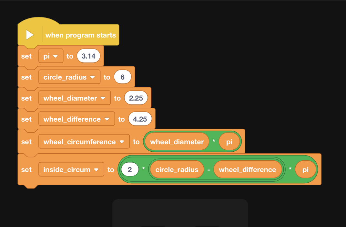Screen dimensions: 346x227
Task: Select the wheel_difference reporter in subtraction block
Action: 248,169
